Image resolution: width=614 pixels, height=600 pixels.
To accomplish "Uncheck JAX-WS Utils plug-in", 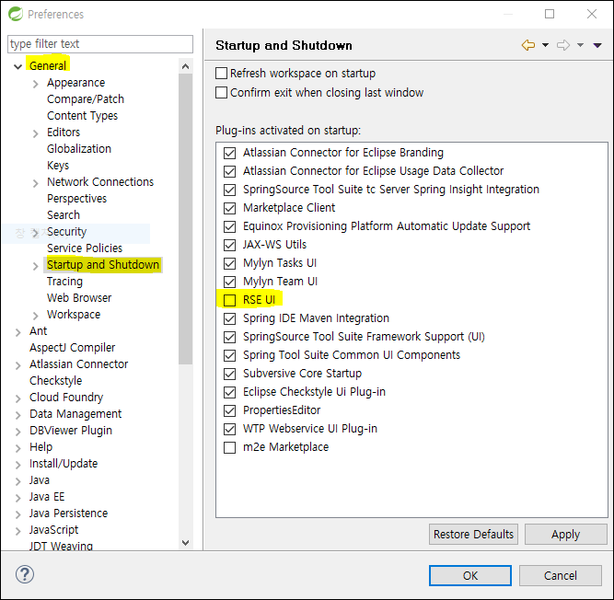I will click(229, 245).
